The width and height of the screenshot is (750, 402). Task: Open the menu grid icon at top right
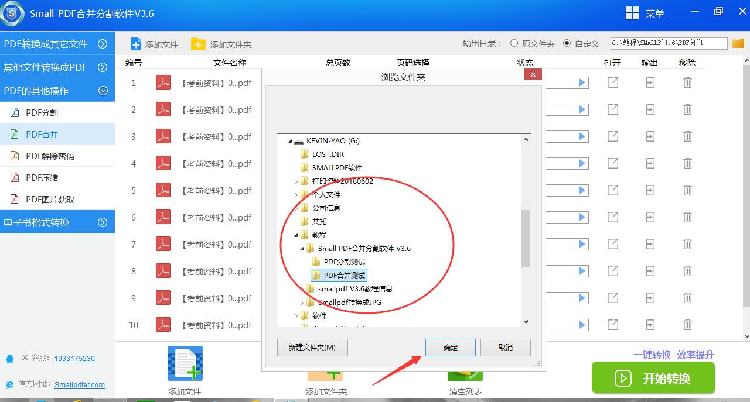(632, 13)
